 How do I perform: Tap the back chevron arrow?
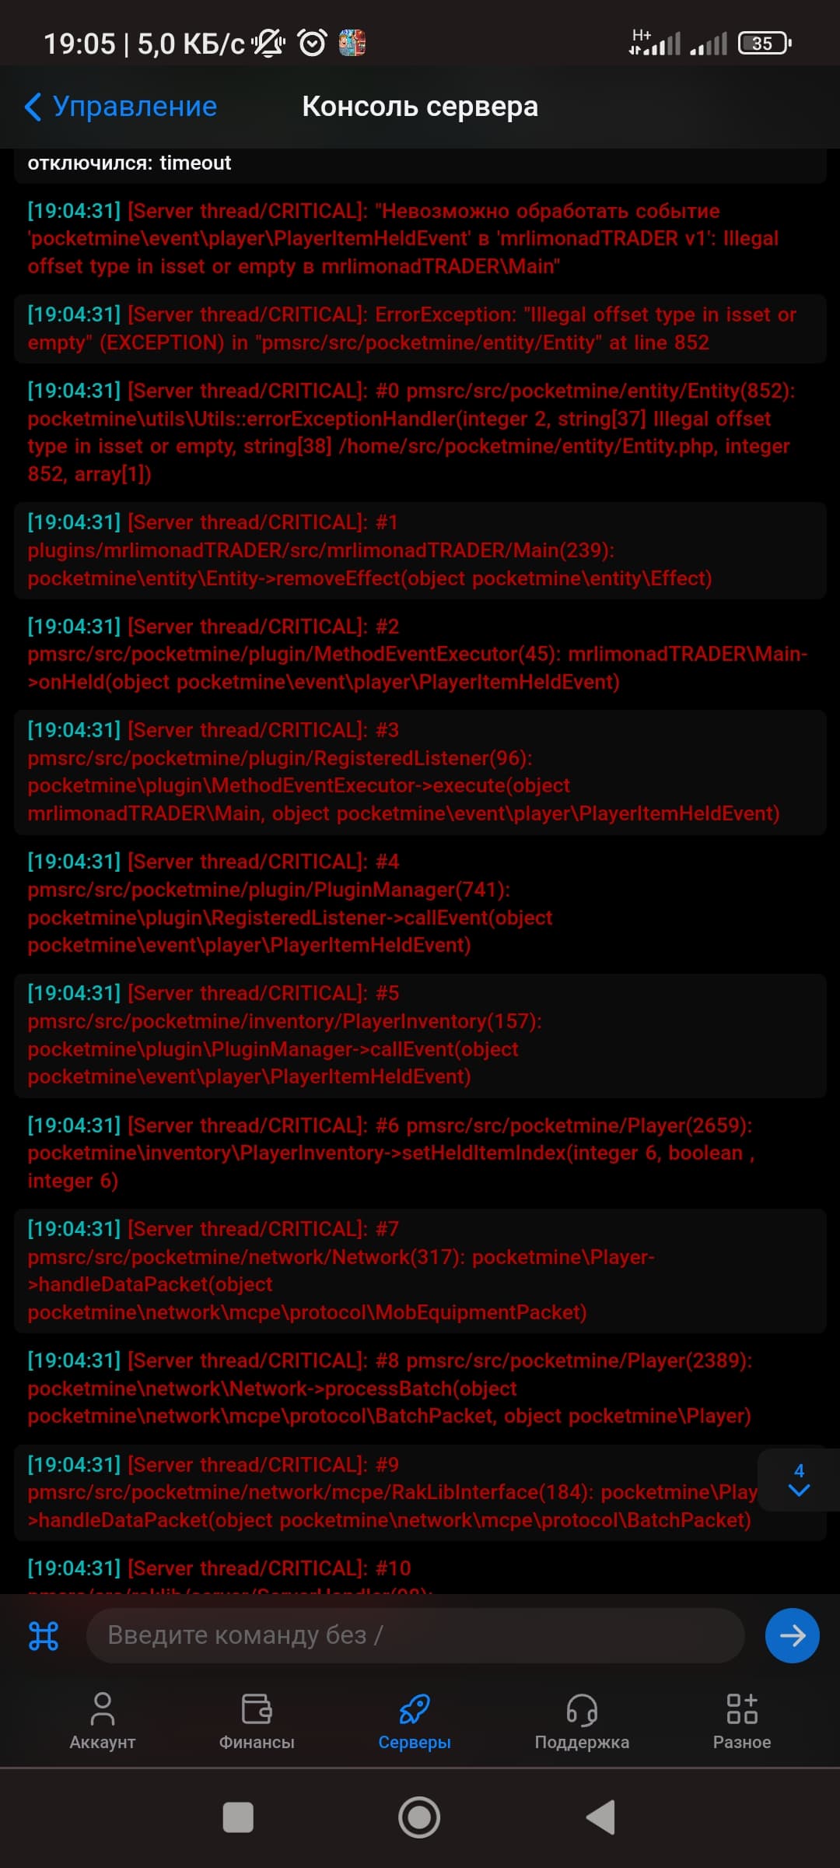click(33, 107)
